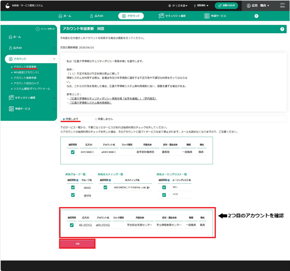This screenshot has width=290, height=271.
Task: Select MFA設定(アカウント) in the sidebar
Action: point(26,72)
